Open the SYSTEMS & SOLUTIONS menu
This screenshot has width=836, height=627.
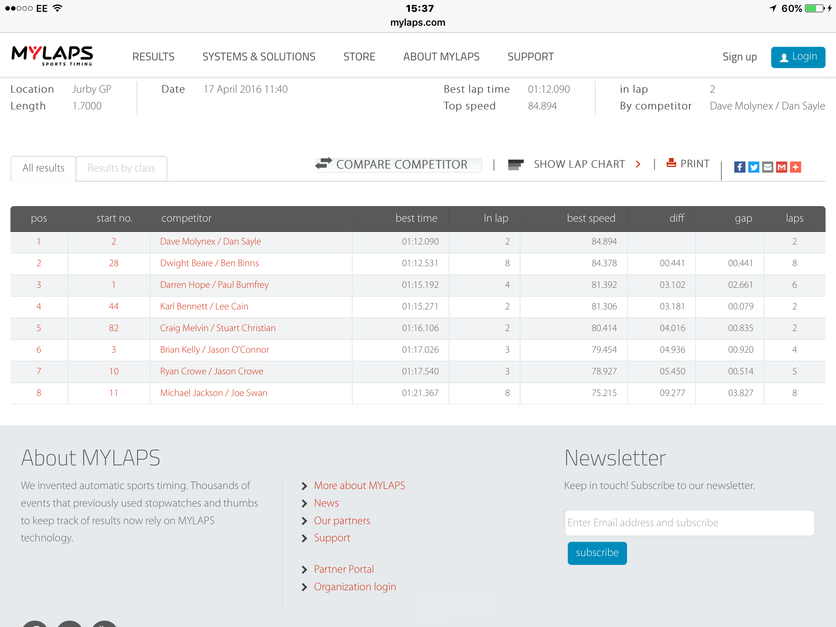pyautogui.click(x=259, y=57)
